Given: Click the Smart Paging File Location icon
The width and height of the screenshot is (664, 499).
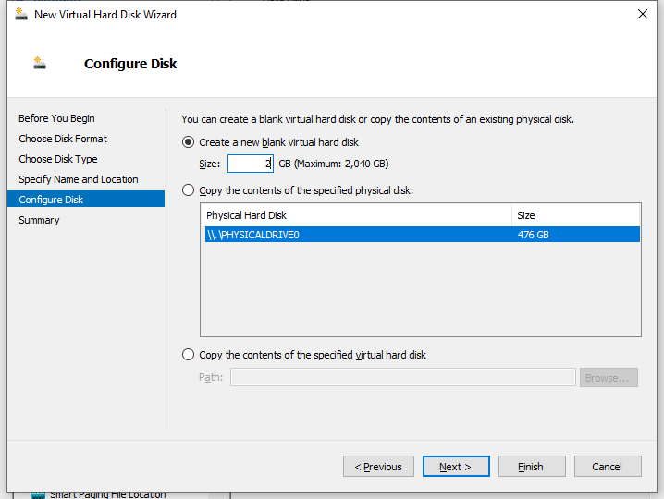Looking at the screenshot, I should [38, 495].
